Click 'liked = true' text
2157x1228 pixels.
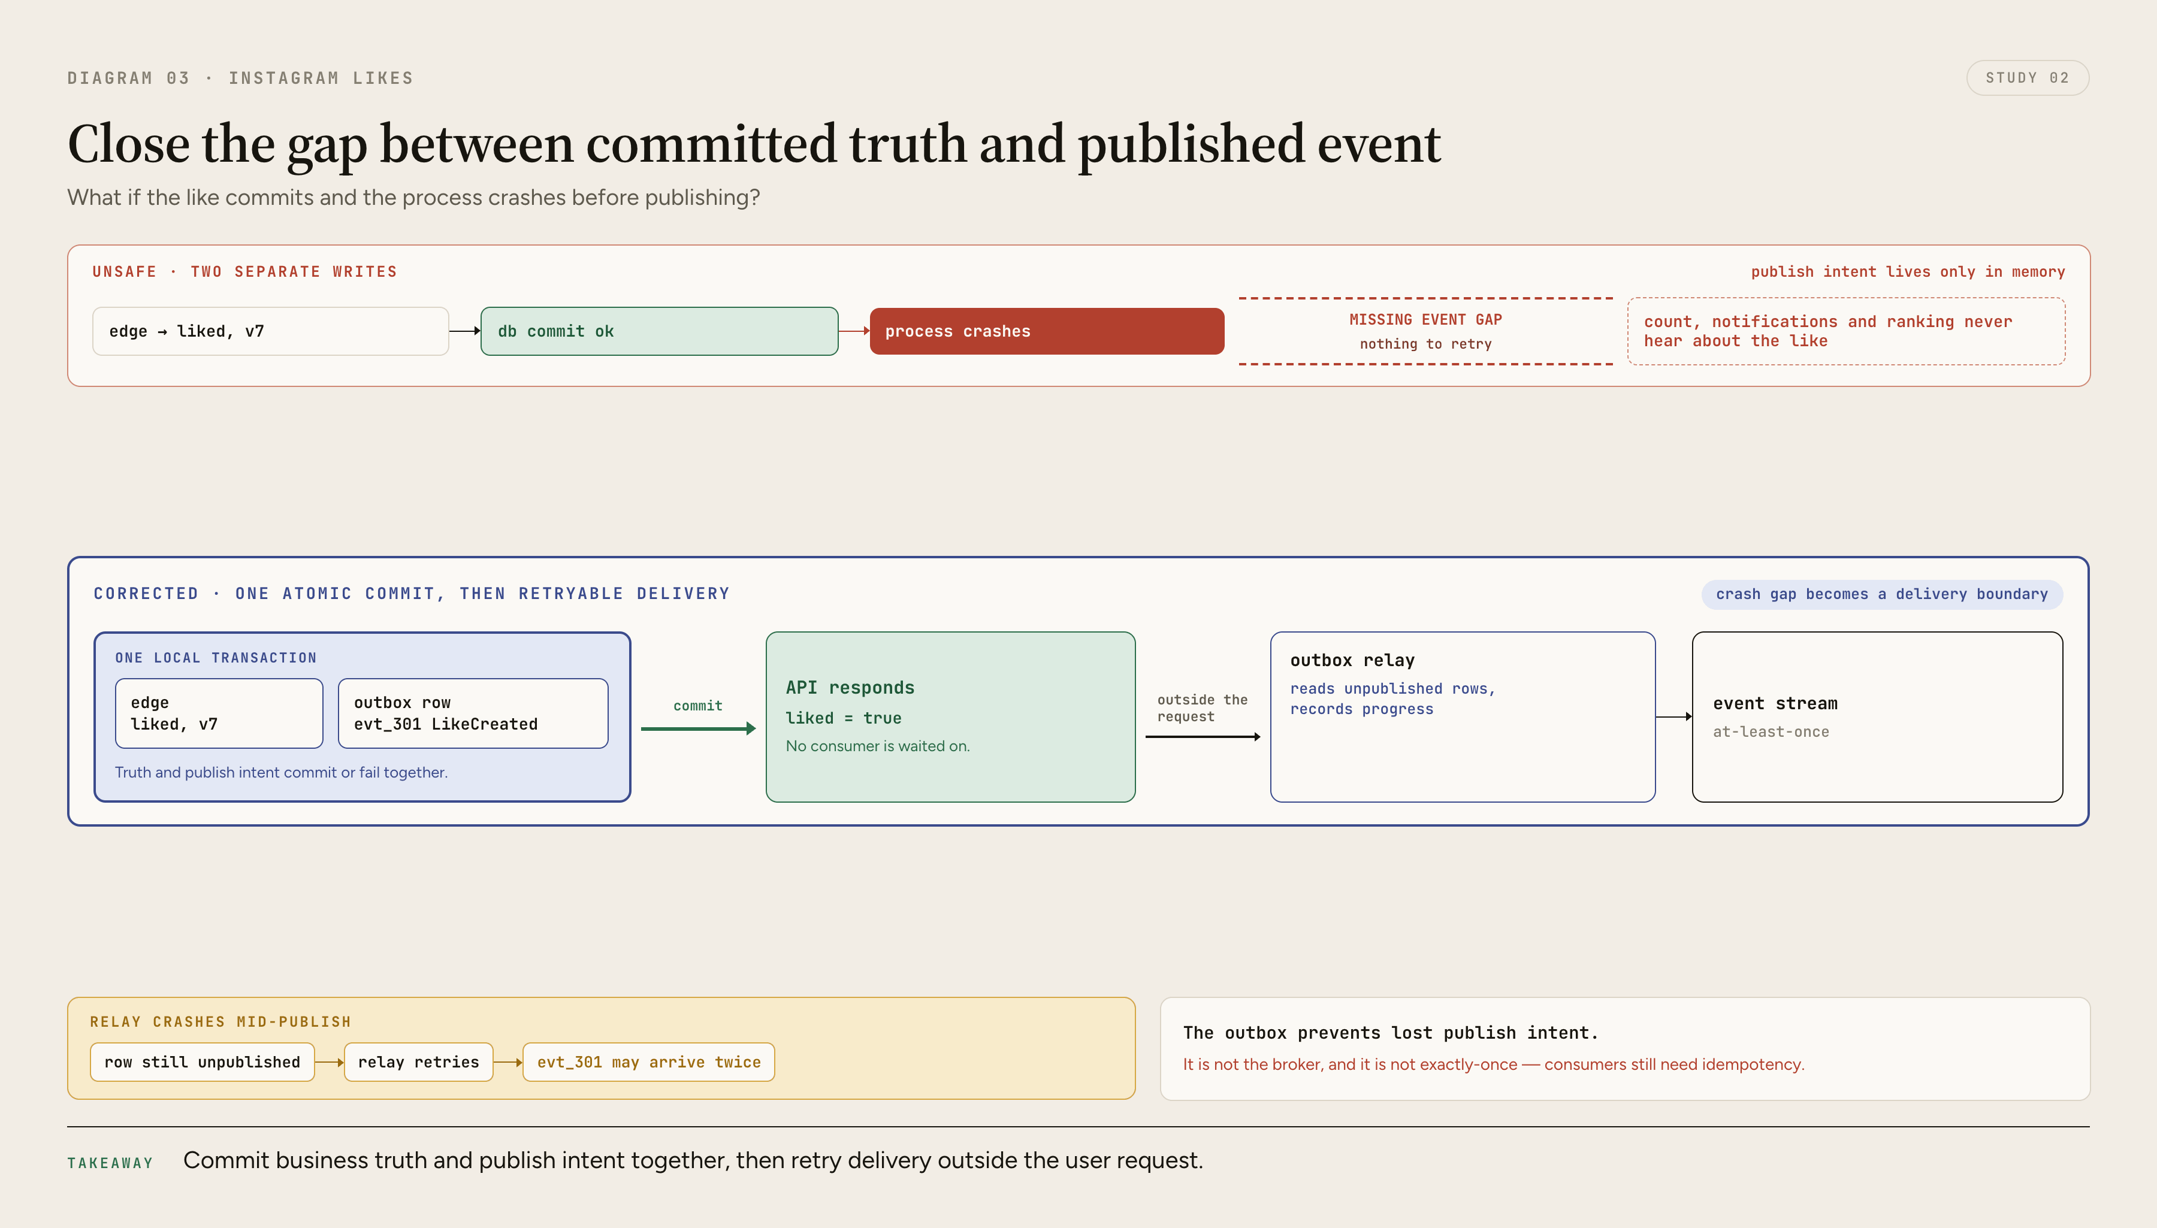pyautogui.click(x=842, y=719)
